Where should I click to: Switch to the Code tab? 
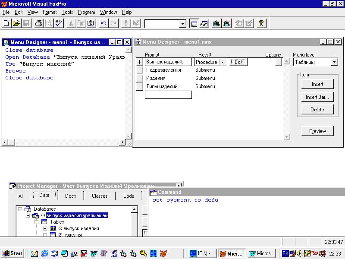click(x=129, y=196)
